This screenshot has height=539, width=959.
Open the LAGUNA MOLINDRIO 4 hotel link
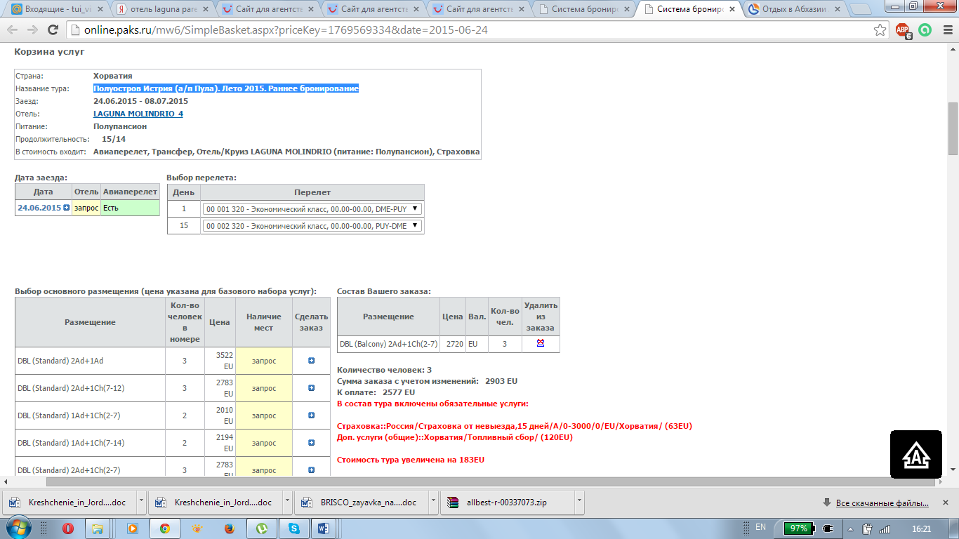pyautogui.click(x=138, y=114)
